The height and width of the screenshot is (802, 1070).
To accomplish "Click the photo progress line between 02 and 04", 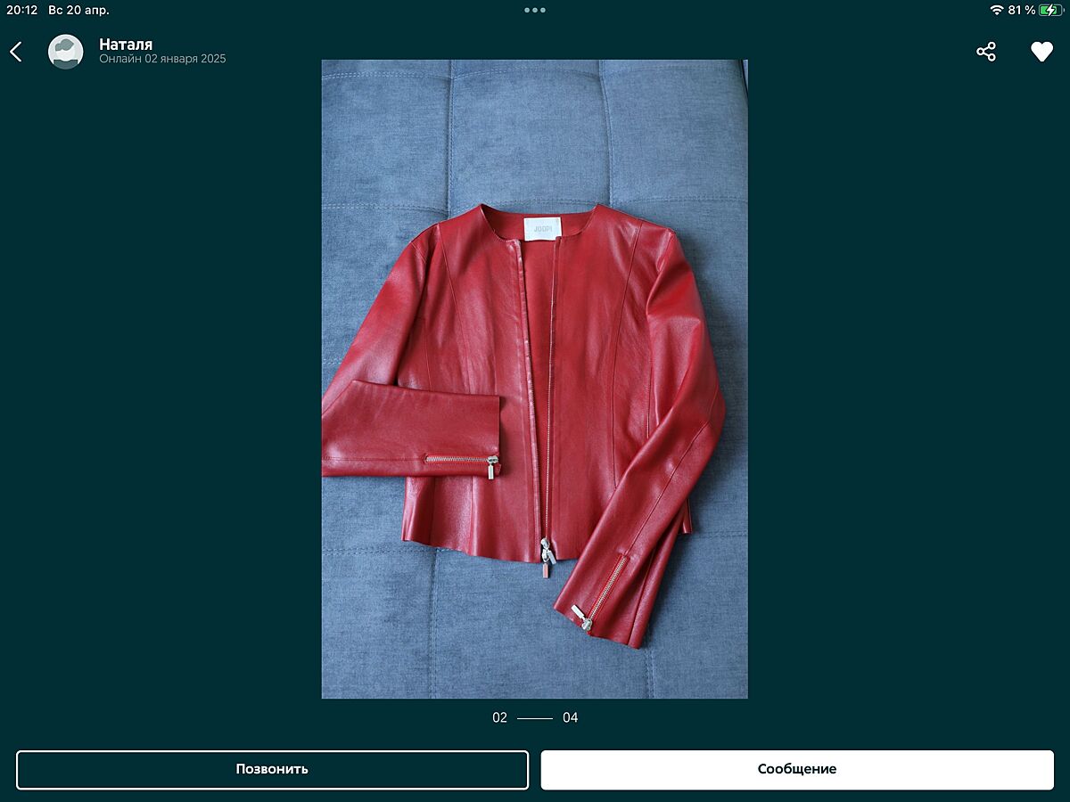I will tap(535, 717).
